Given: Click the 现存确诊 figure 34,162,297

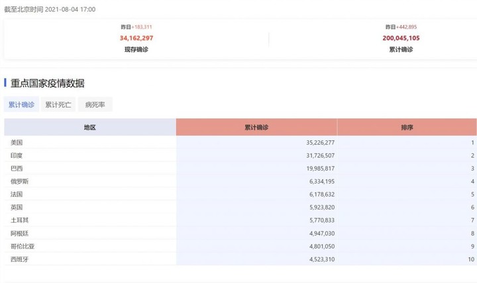Looking at the screenshot, I should point(136,38).
